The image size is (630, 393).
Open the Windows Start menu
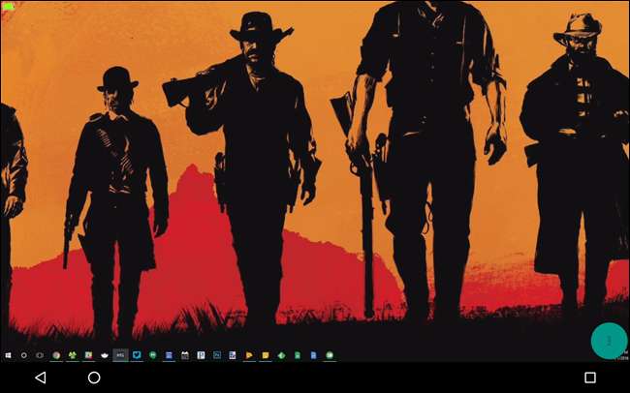pos(8,355)
